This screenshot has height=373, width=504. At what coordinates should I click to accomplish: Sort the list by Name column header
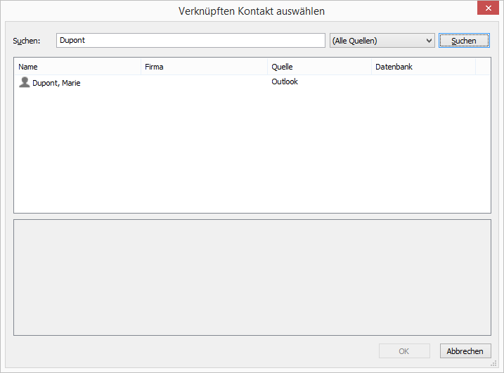click(x=77, y=67)
